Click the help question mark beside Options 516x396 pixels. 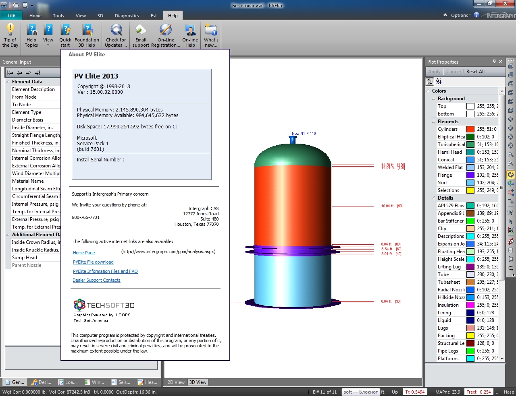pyautogui.click(x=476, y=15)
